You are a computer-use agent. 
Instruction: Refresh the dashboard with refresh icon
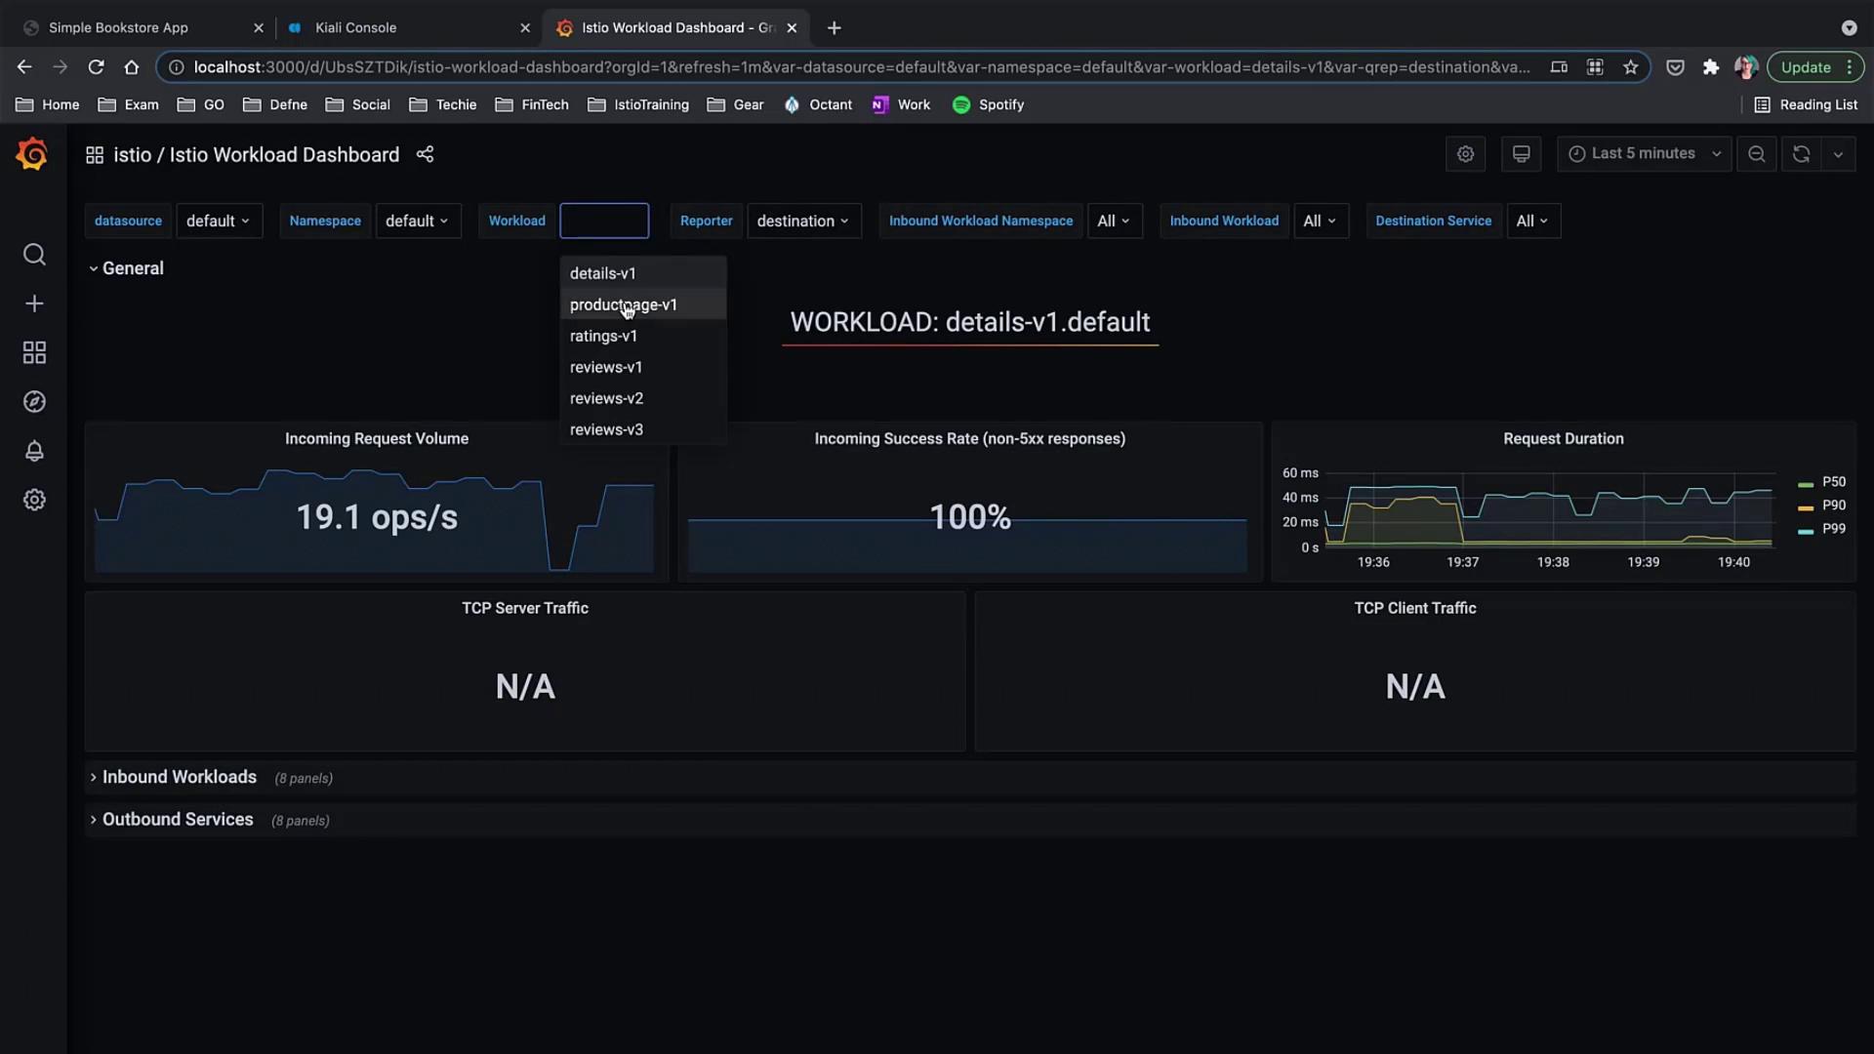click(x=1801, y=154)
